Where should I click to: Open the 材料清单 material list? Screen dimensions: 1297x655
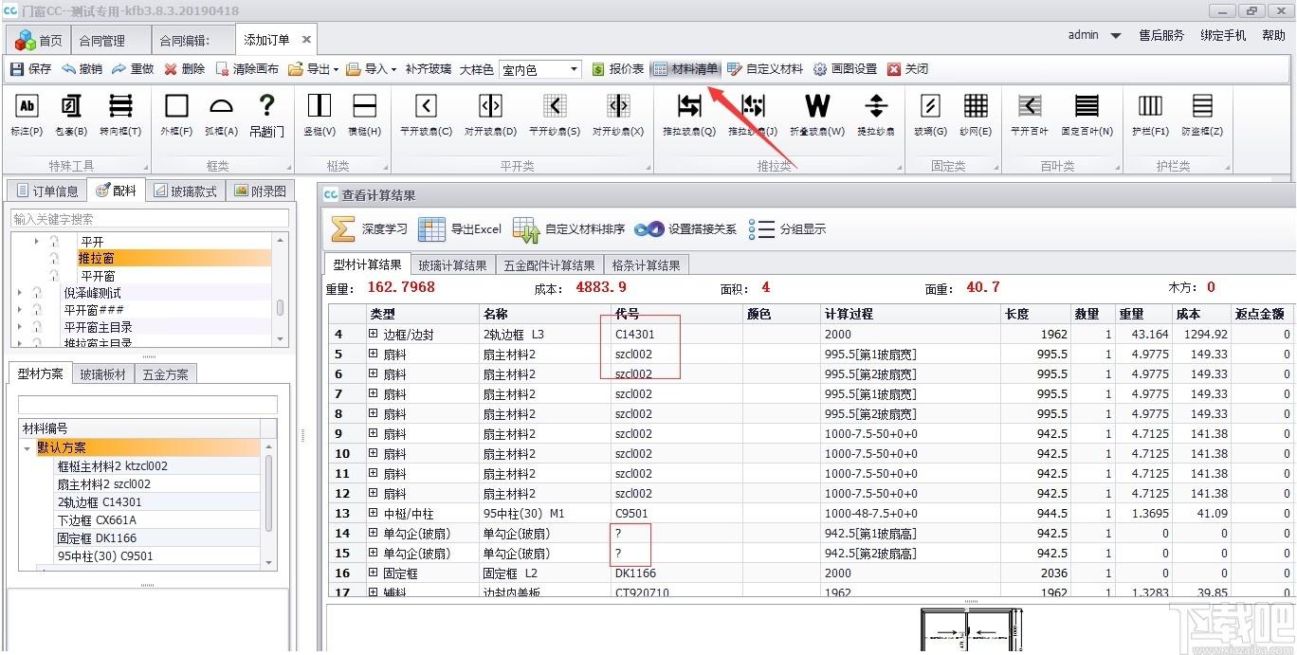click(685, 69)
